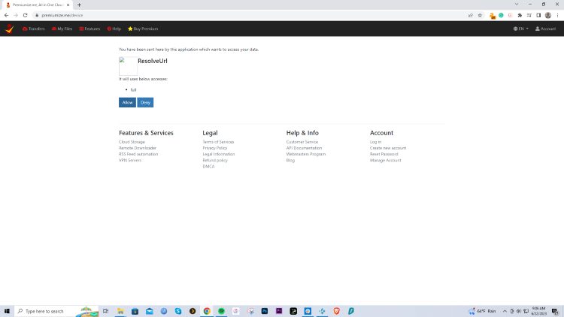Open the DMCA link
The width and height of the screenshot is (564, 317).
(208, 167)
